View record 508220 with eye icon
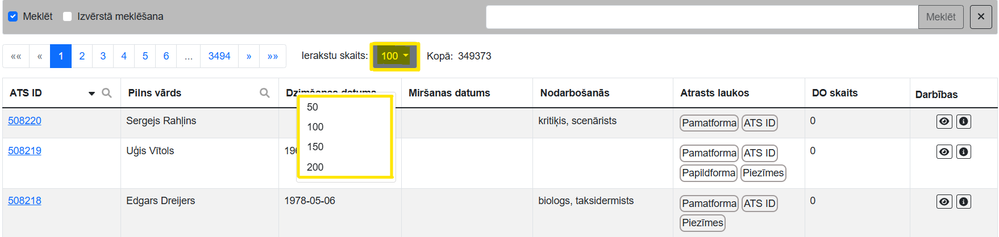The width and height of the screenshot is (999, 237). point(944,121)
